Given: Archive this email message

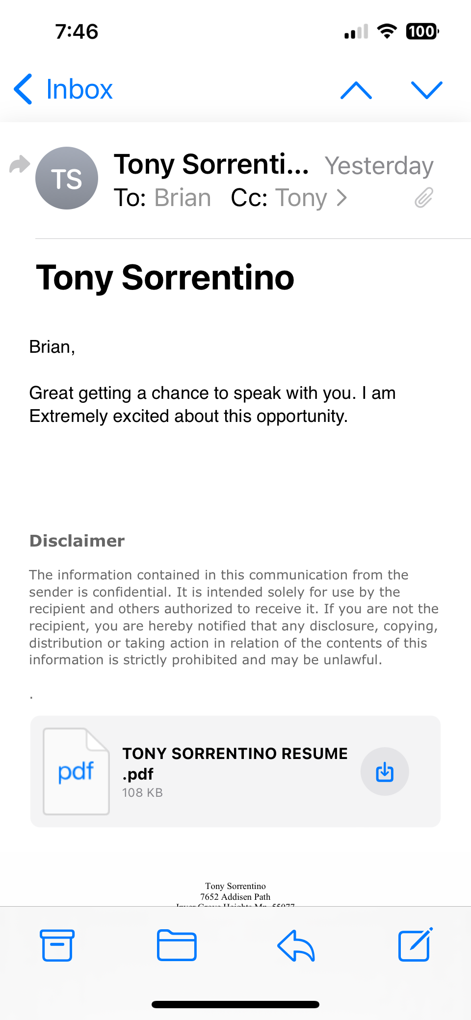Looking at the screenshot, I should tap(57, 945).
